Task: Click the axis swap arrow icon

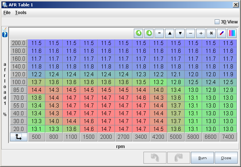Action: coord(19,137)
